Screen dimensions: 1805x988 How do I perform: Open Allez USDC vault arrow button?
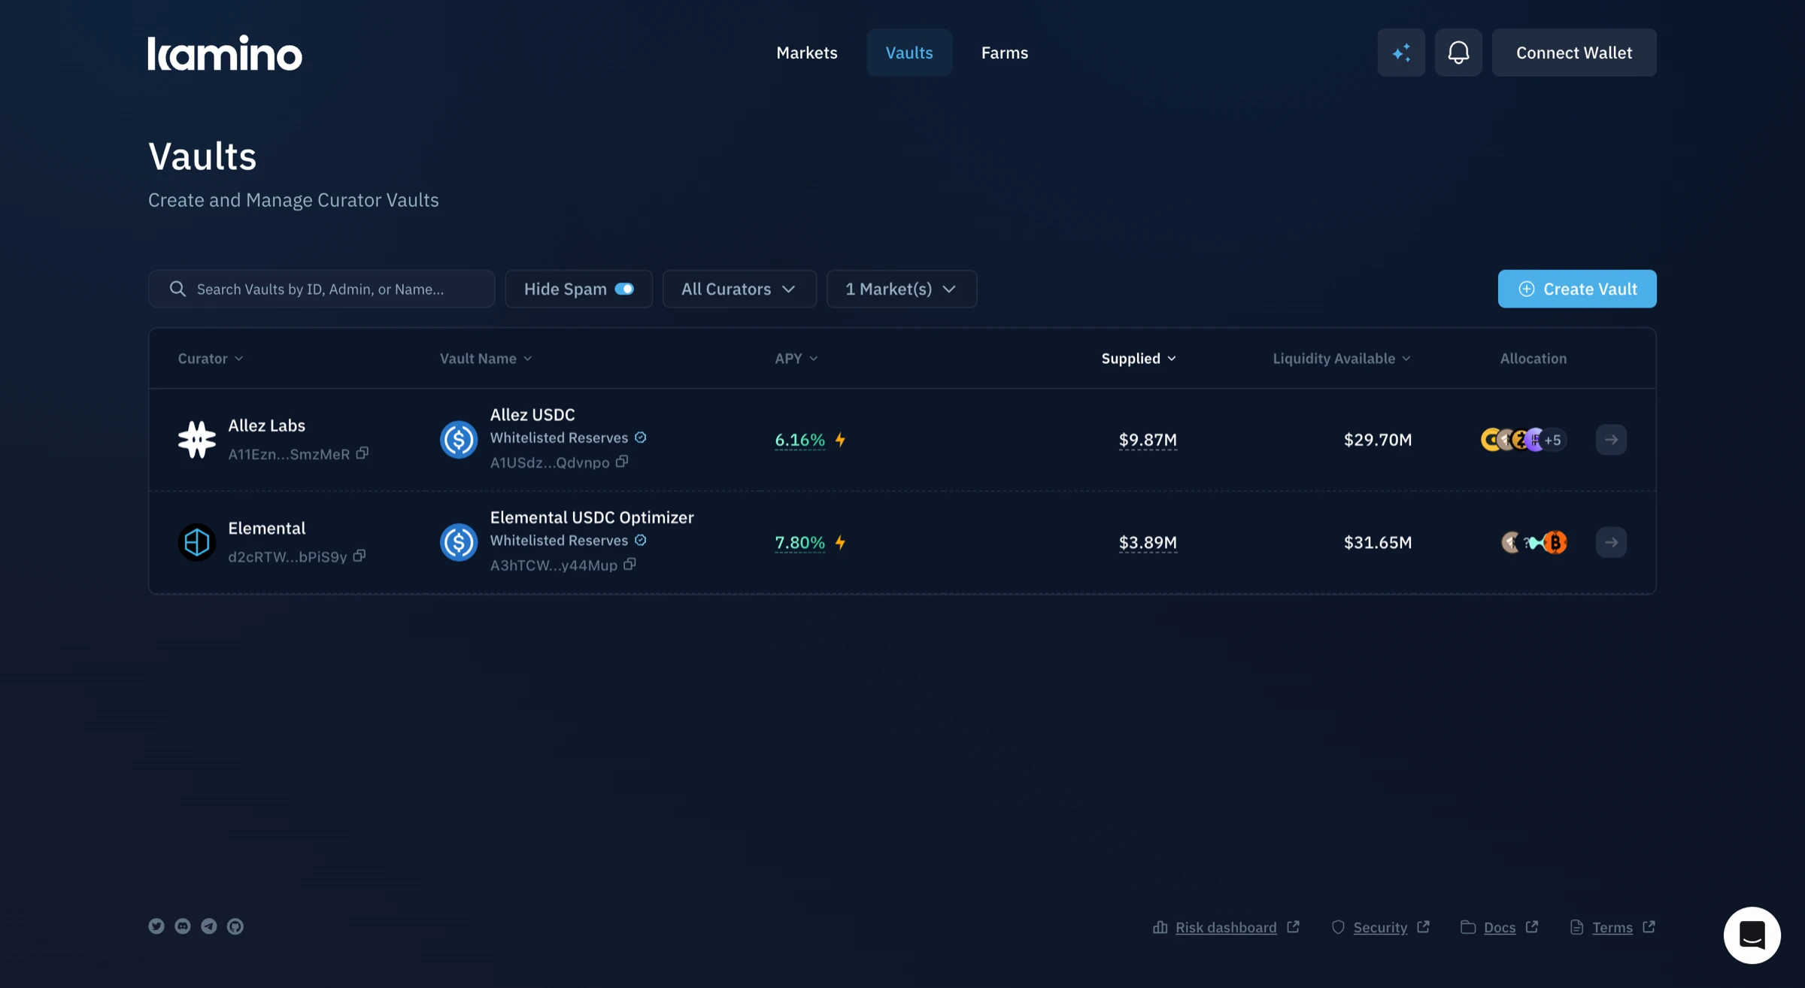[x=1611, y=439]
